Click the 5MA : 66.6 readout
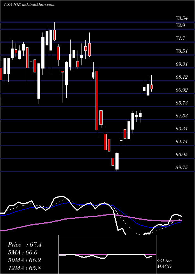Image resolution: width=195 pixels, height=274 pixels. tap(23, 252)
